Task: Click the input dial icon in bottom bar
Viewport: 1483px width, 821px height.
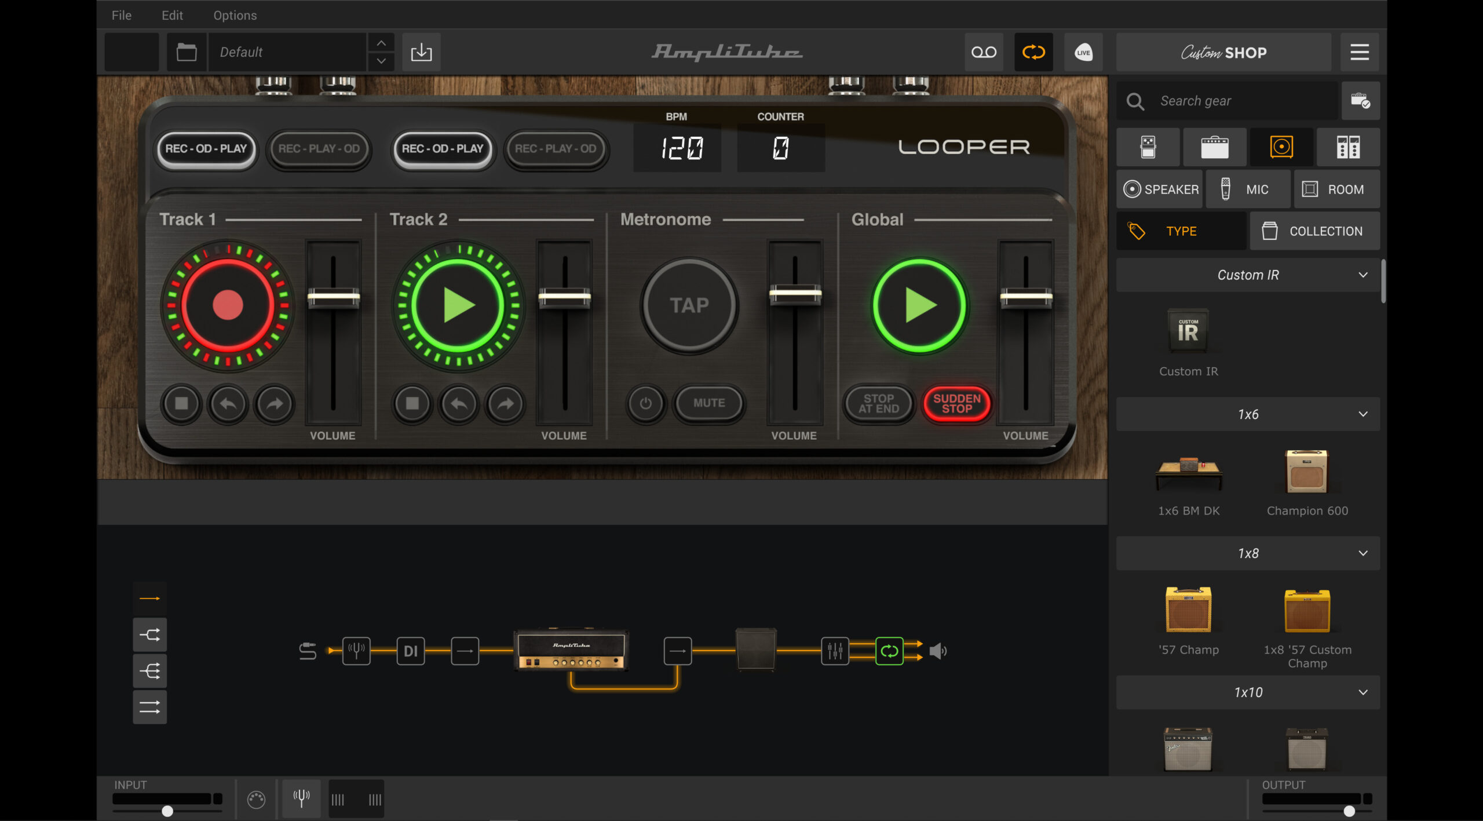Action: 256,800
